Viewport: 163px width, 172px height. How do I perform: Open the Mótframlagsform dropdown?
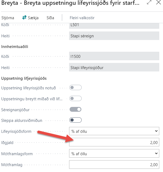[114, 154]
